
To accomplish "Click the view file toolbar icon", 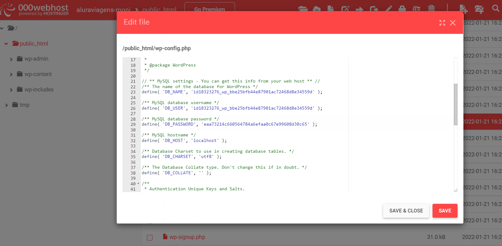I will 330,9.
